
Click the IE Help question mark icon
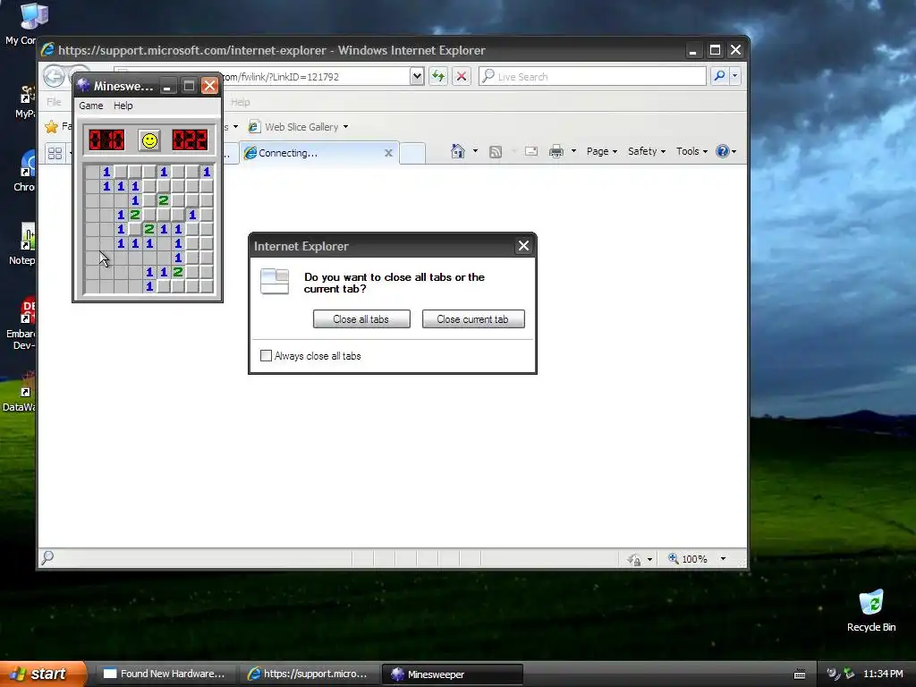pyautogui.click(x=723, y=151)
